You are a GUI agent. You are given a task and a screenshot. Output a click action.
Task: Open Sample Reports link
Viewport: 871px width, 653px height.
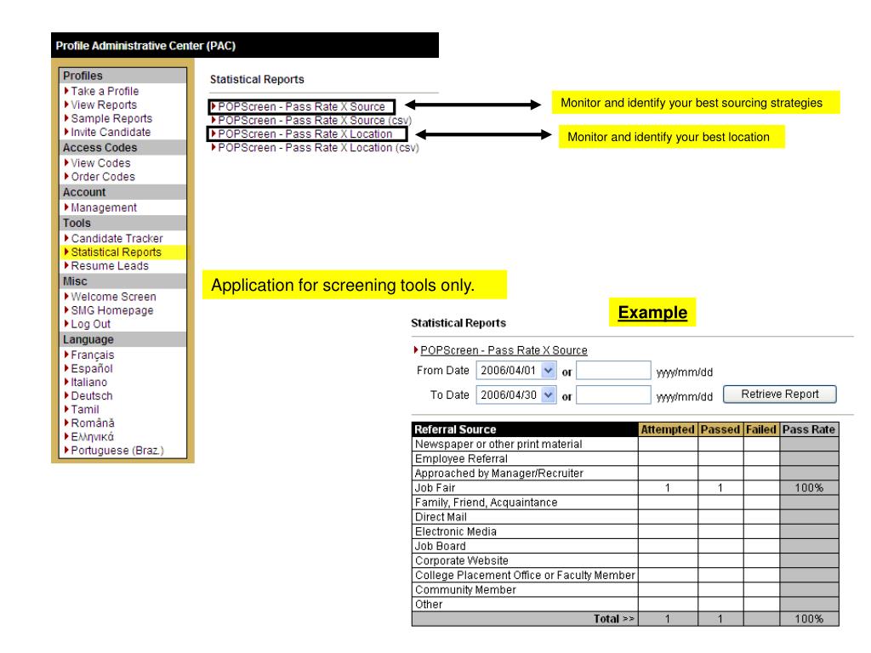(x=111, y=118)
